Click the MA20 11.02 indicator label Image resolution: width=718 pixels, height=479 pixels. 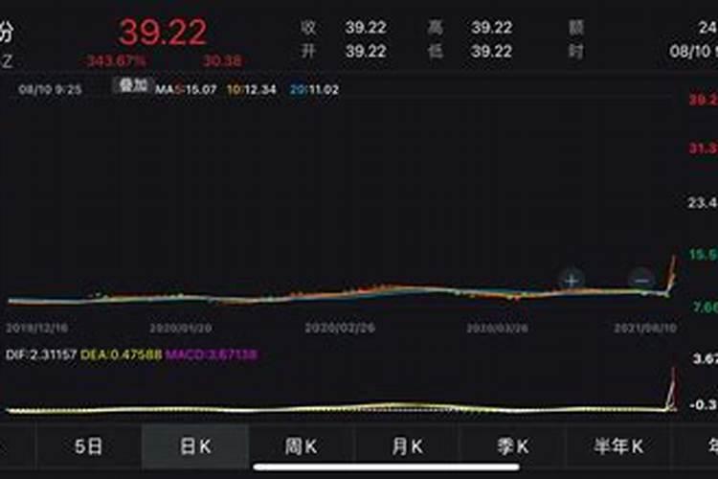pos(314,89)
